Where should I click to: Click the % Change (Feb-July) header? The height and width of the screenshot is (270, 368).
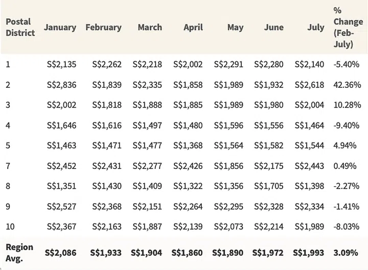click(348, 27)
